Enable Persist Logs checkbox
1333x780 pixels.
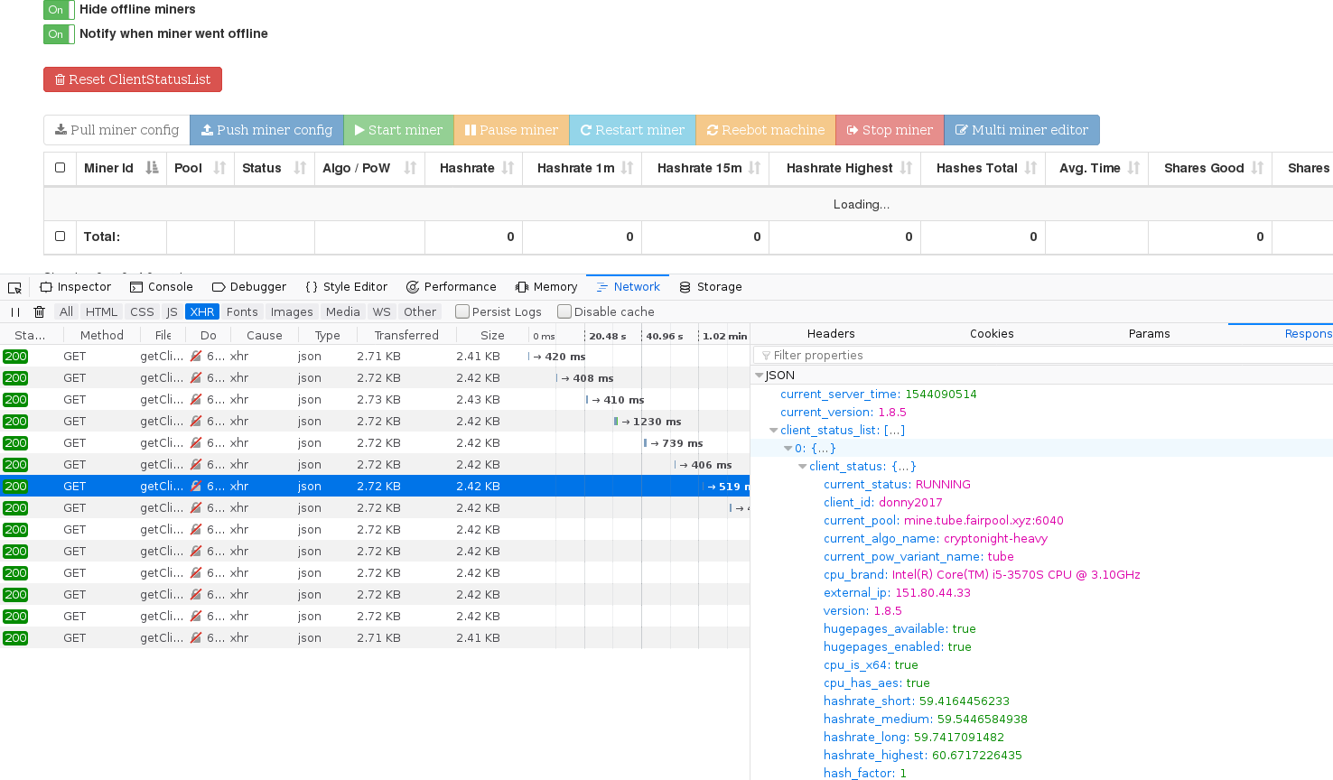point(462,312)
